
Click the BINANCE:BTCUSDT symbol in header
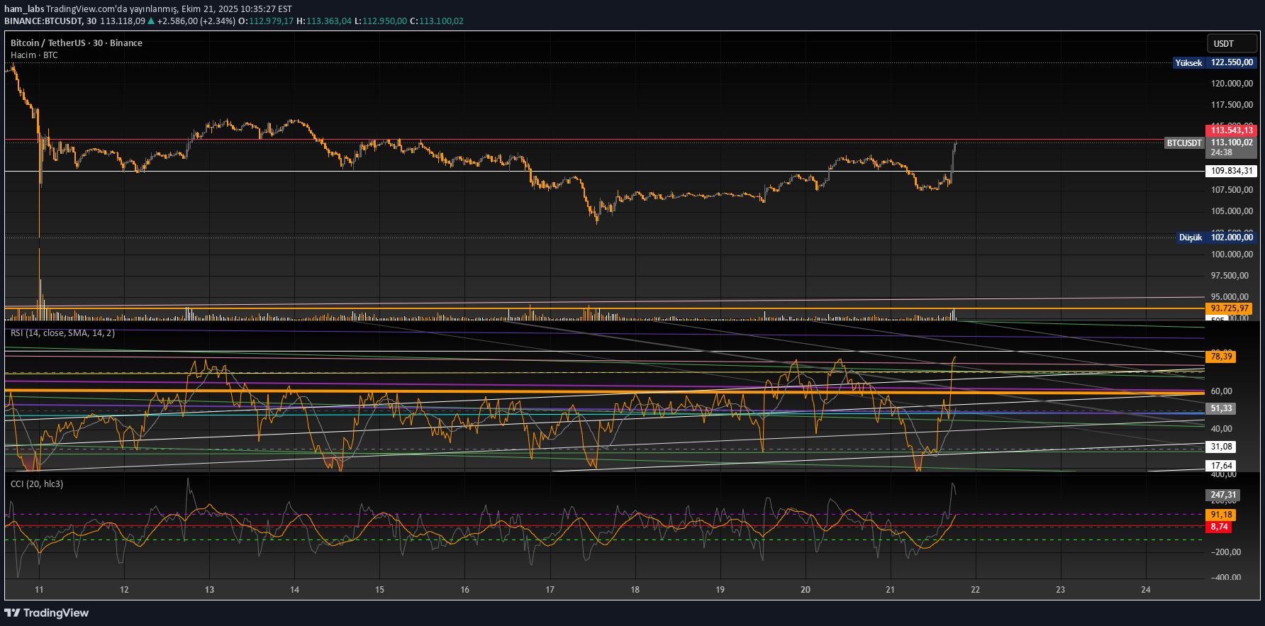pyautogui.click(x=43, y=21)
